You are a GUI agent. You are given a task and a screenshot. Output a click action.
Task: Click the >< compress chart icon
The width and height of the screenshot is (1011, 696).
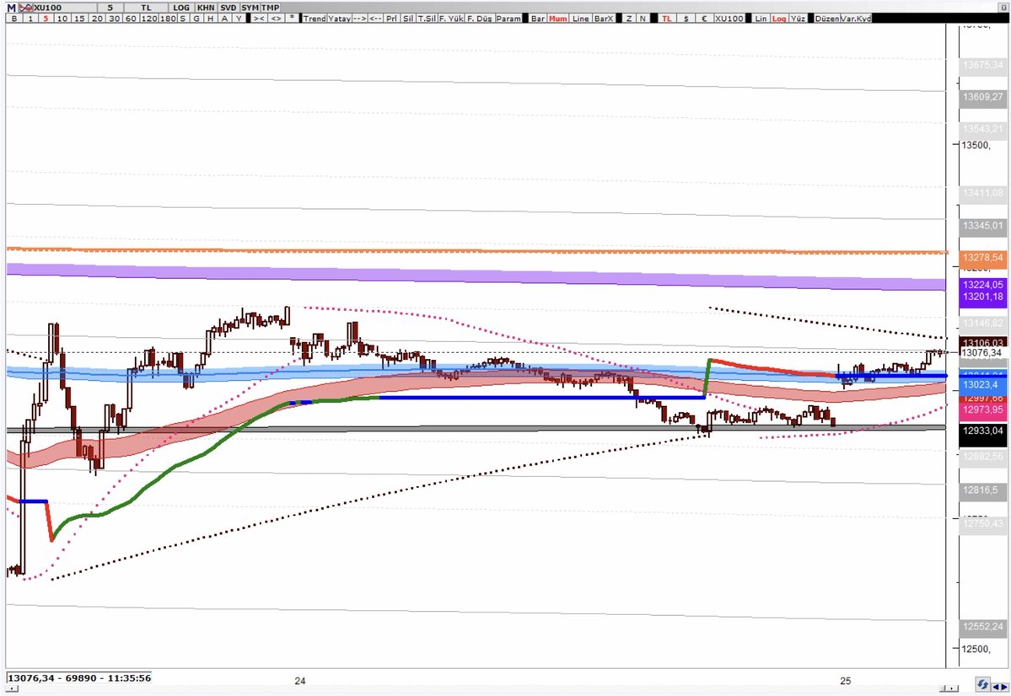(x=259, y=19)
